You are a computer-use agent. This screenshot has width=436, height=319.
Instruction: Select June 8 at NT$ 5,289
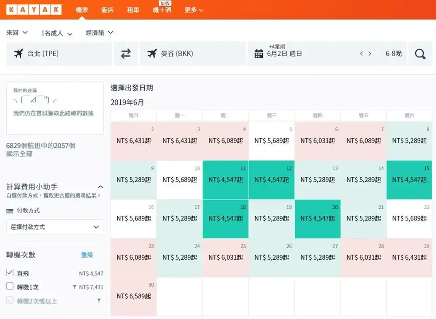[x=409, y=141]
